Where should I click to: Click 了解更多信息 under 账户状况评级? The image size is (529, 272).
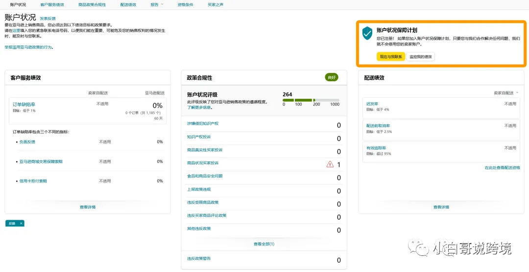click(x=199, y=107)
